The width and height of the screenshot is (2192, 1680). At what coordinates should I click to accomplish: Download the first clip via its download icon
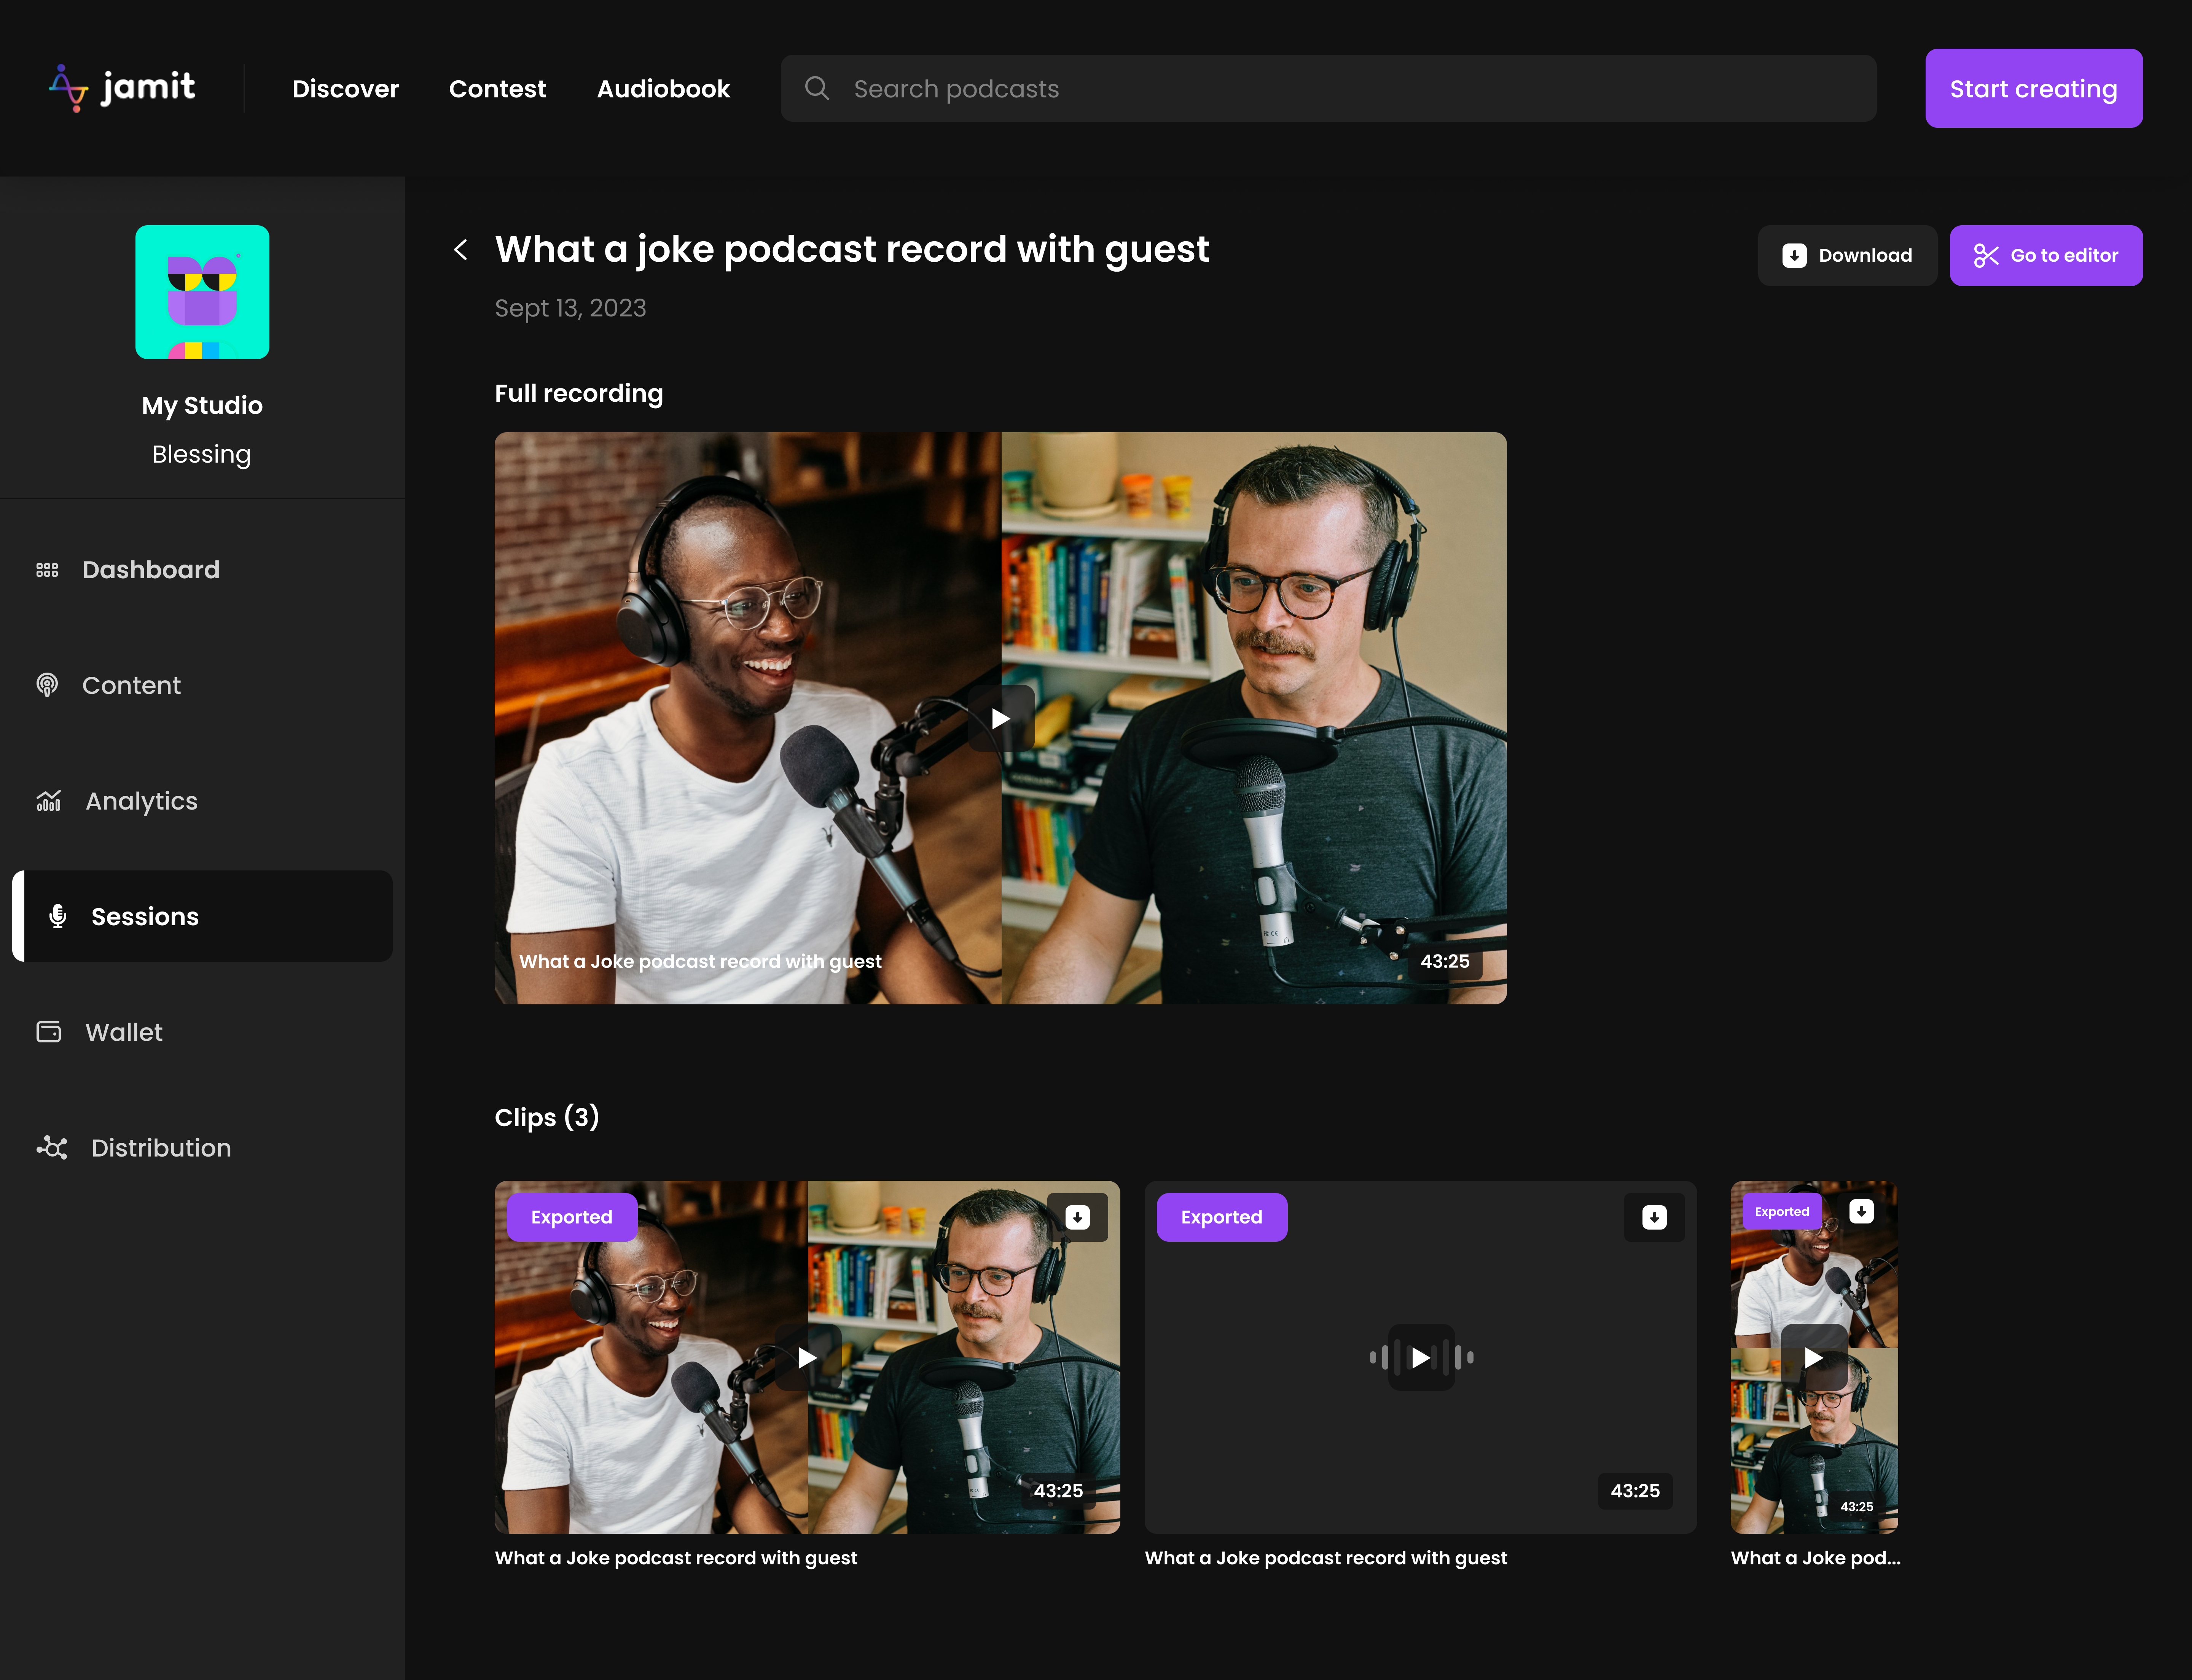[1077, 1217]
